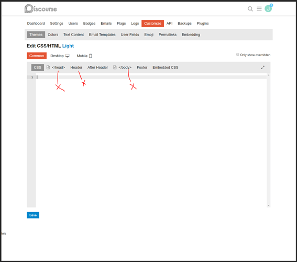Image resolution: width=297 pixels, height=262 pixels.
Task: Open the Backups admin tab
Action: pos(184,24)
